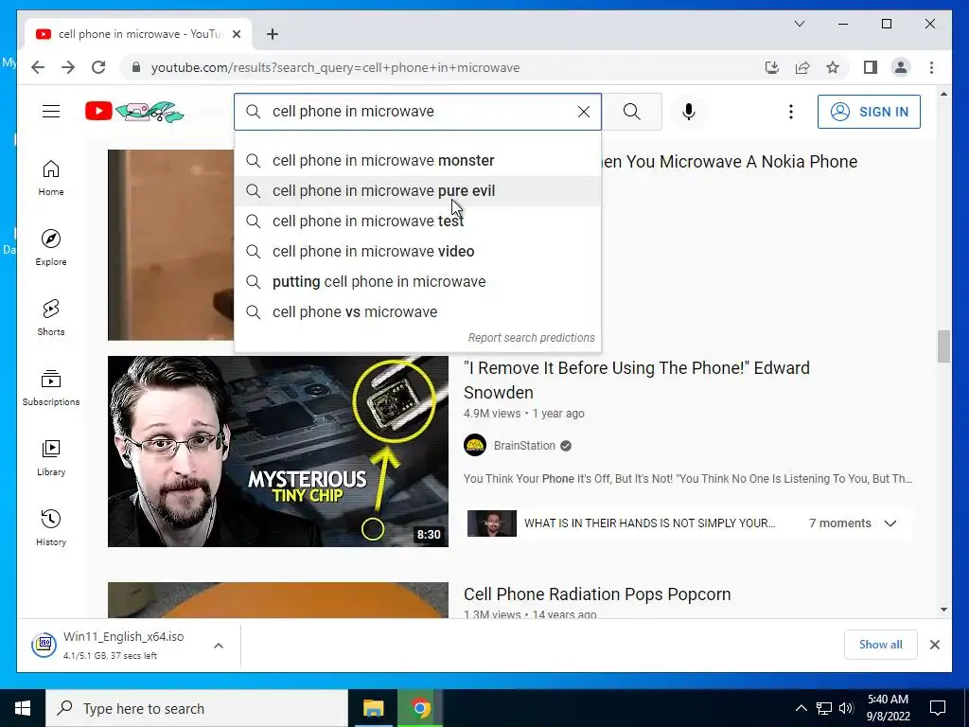Click inside the YouTube search field
Image resolution: width=969 pixels, height=727 pixels.
417,112
